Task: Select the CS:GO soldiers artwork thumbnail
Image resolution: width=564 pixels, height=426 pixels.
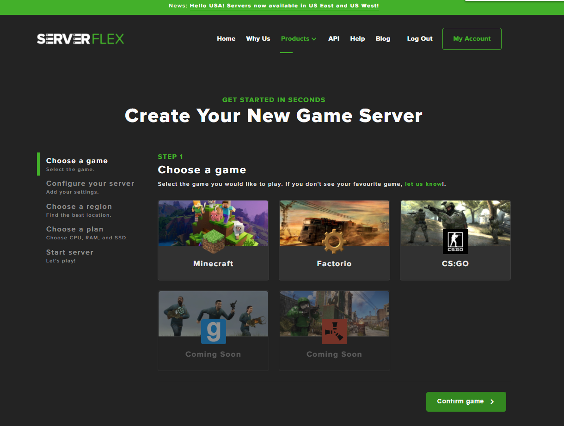Action: (455, 223)
